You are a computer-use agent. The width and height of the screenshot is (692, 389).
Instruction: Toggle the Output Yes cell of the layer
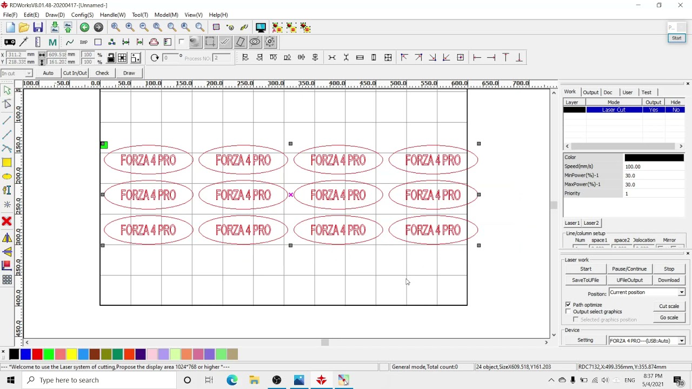click(653, 110)
